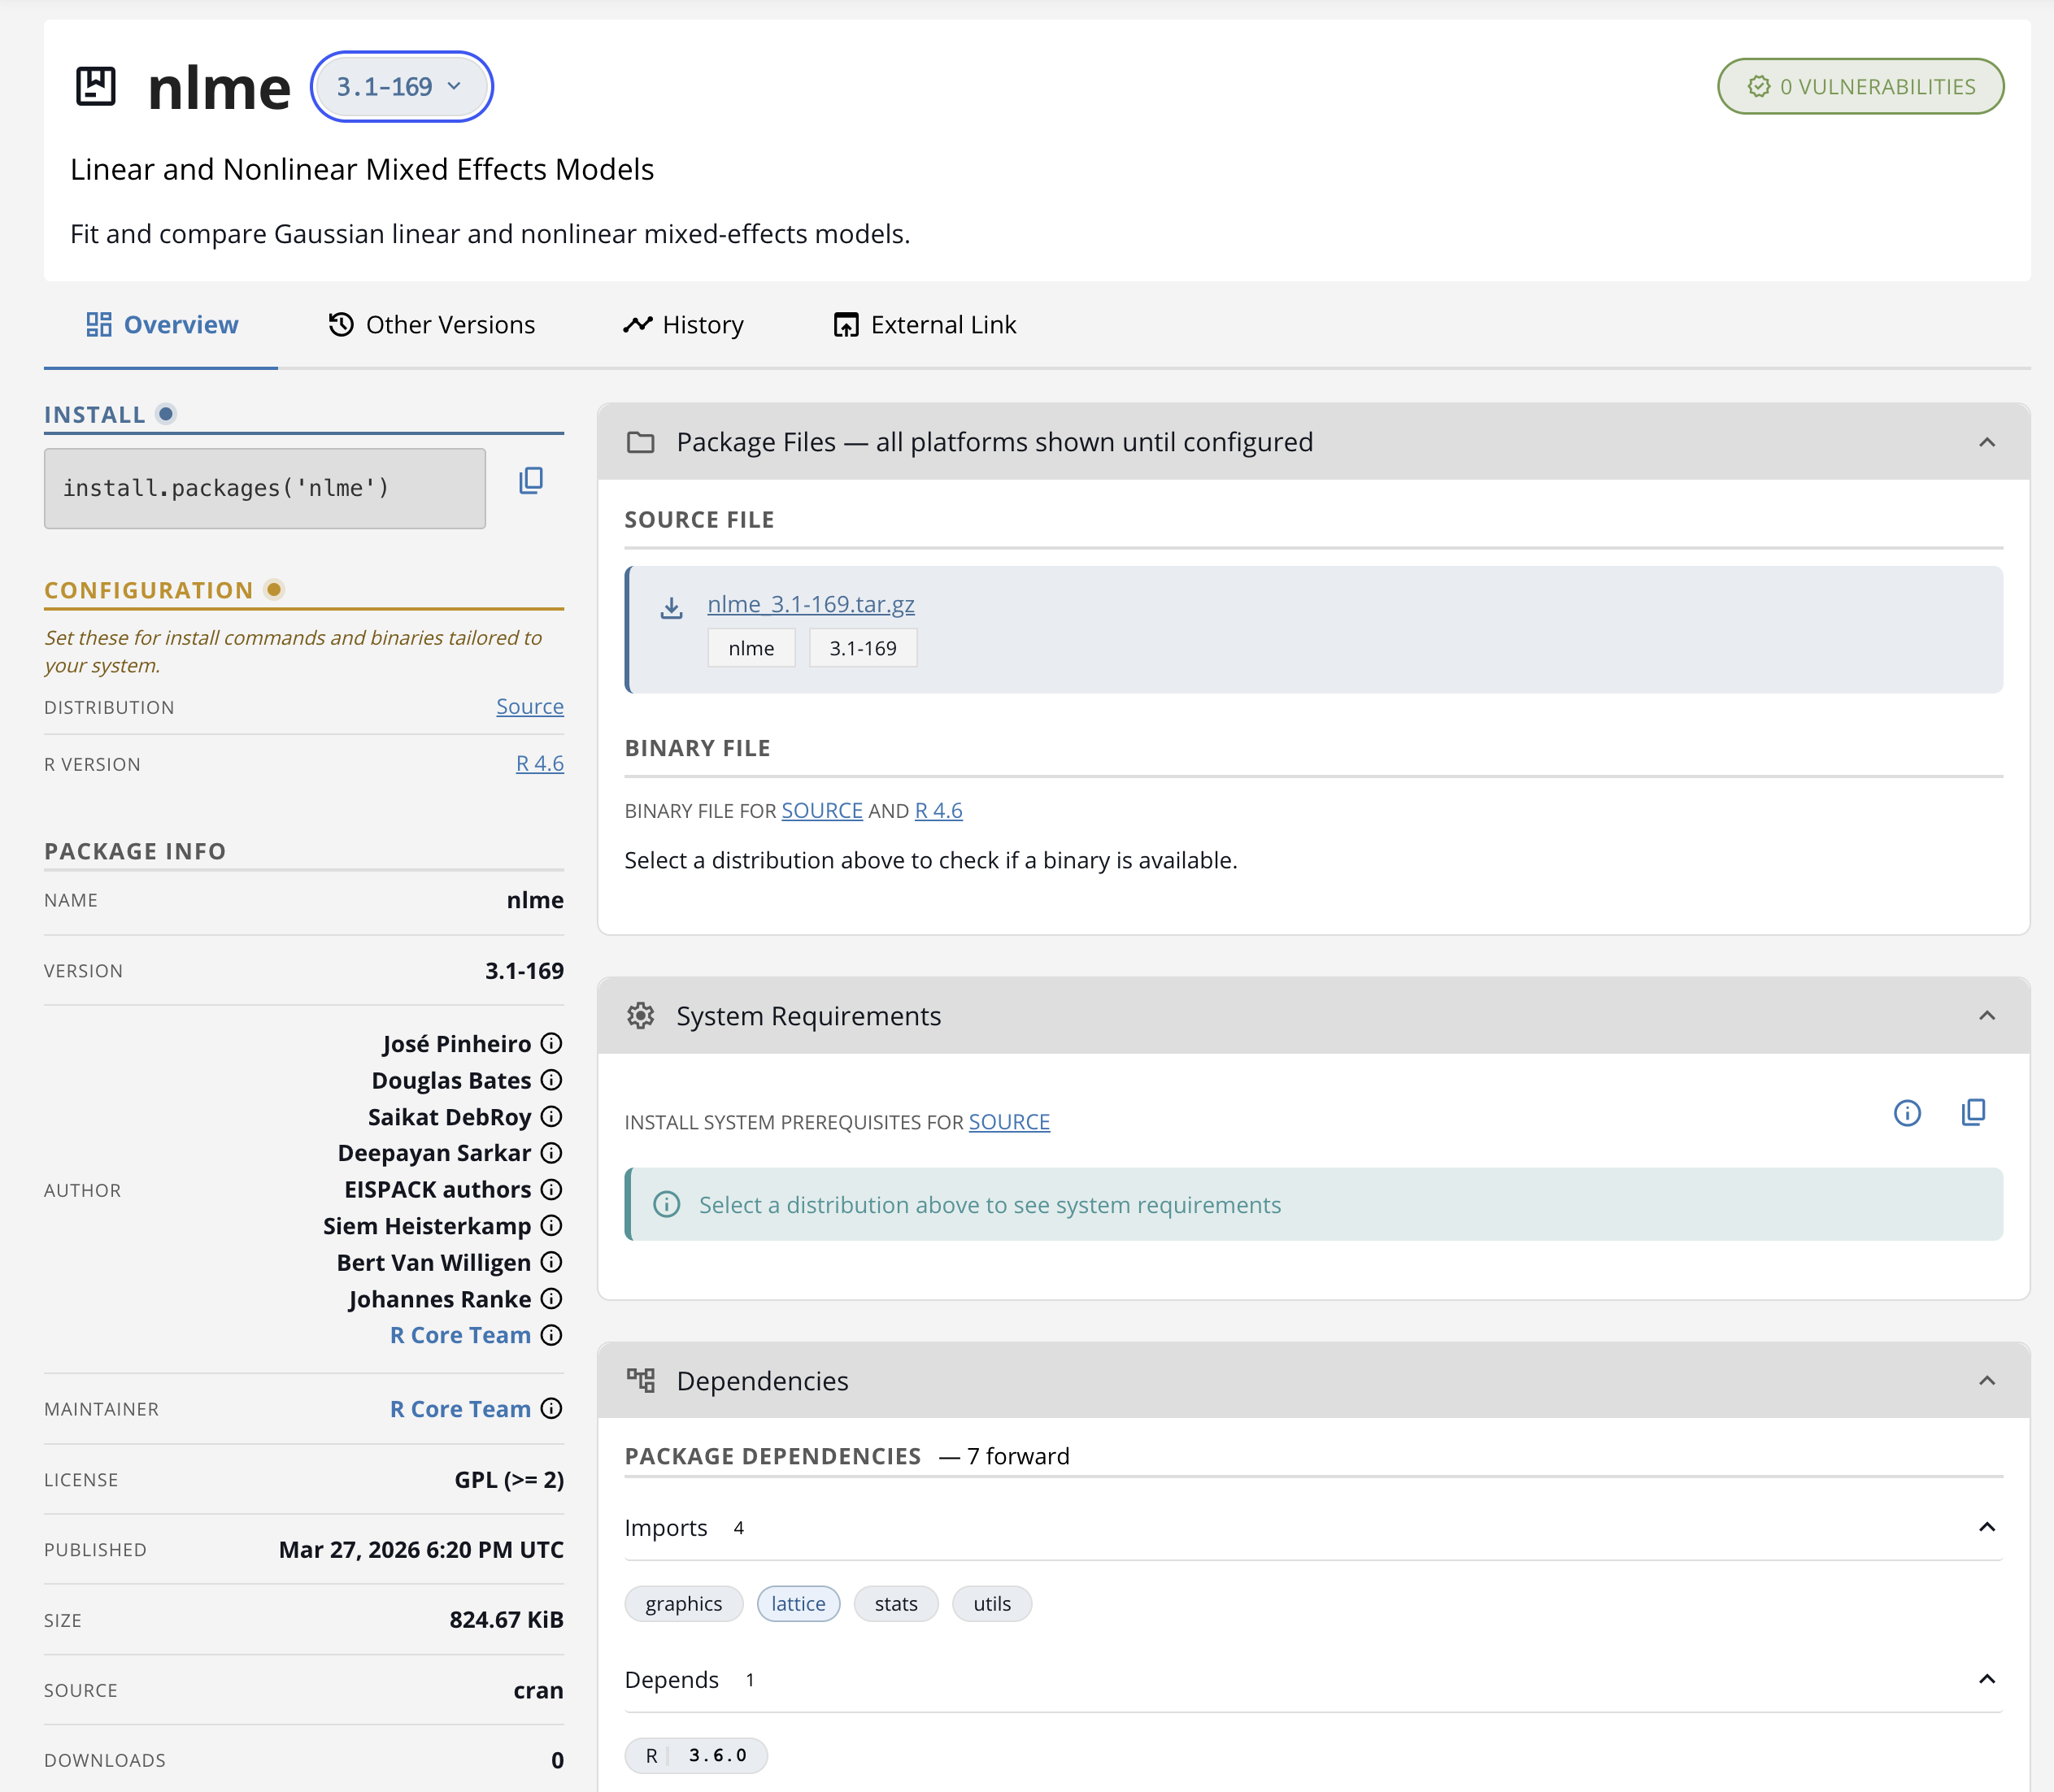Collapse the System Requirements panel
2054x1792 pixels.
(1987, 1016)
